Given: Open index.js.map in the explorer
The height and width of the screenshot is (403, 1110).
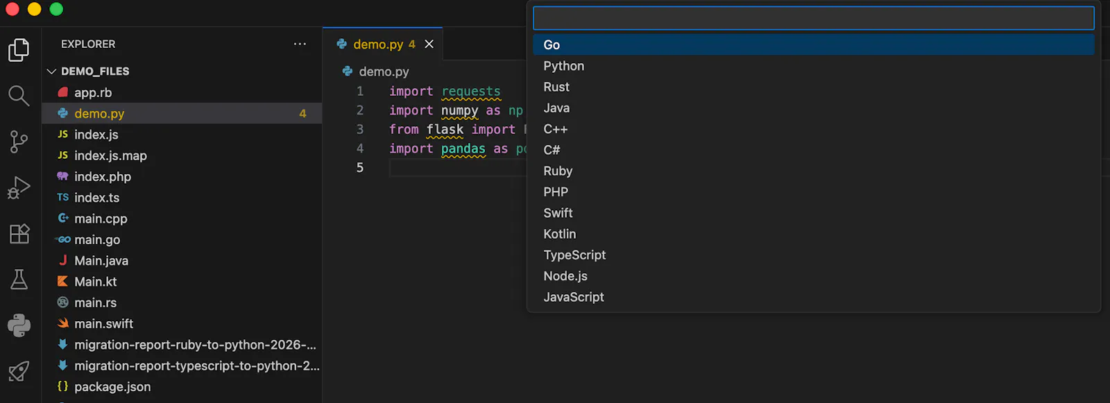Looking at the screenshot, I should [182, 155].
